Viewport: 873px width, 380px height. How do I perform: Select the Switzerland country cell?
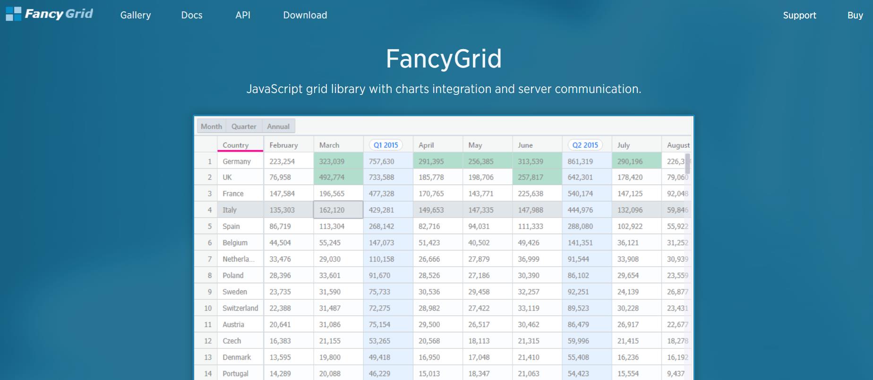[x=240, y=308]
